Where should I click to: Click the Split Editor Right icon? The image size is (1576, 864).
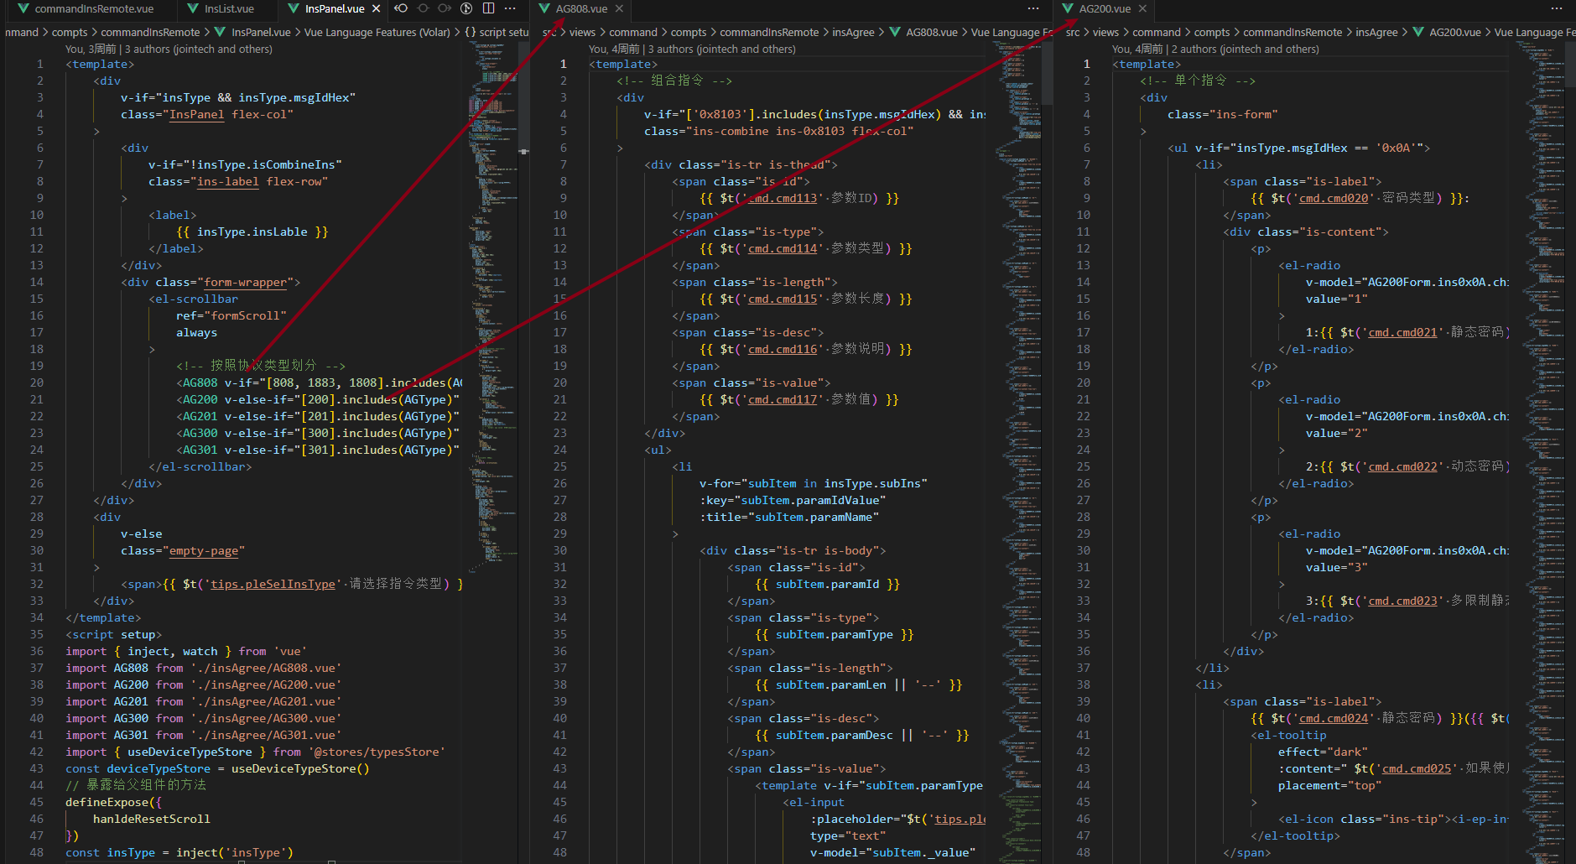pos(488,8)
